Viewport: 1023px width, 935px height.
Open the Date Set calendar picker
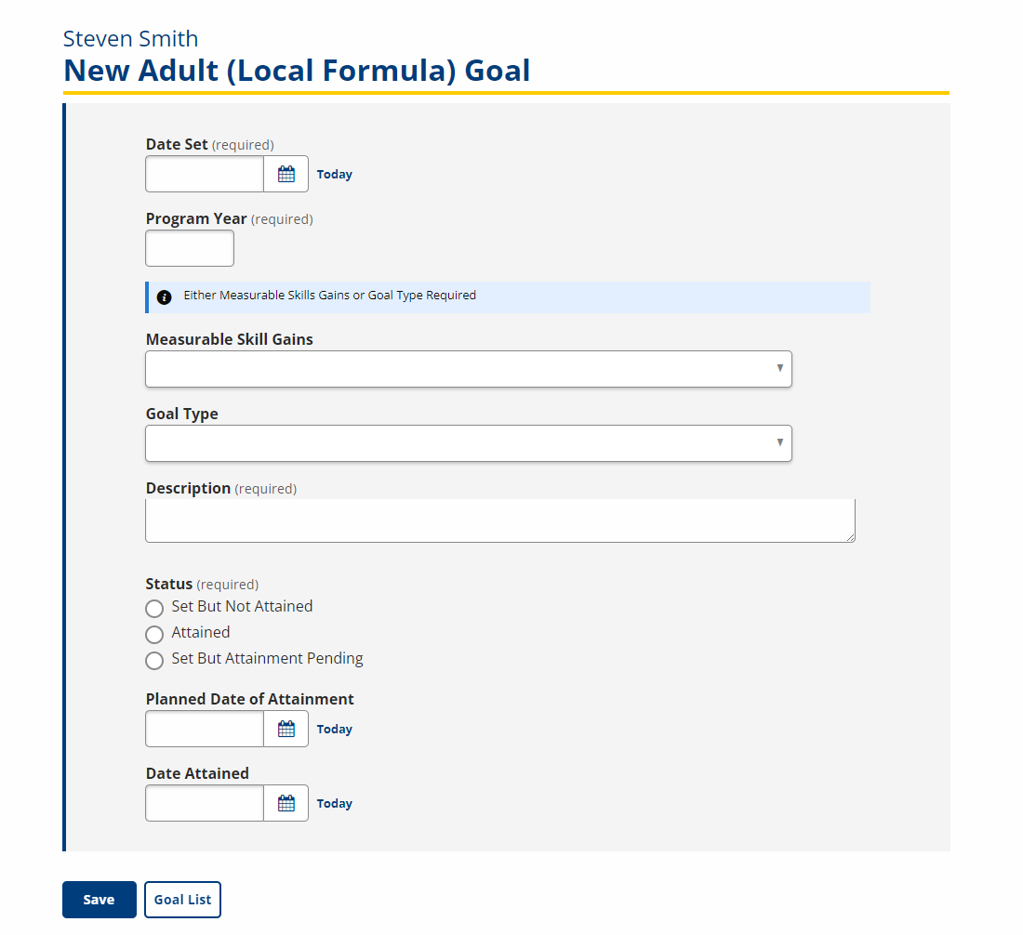[x=286, y=174]
